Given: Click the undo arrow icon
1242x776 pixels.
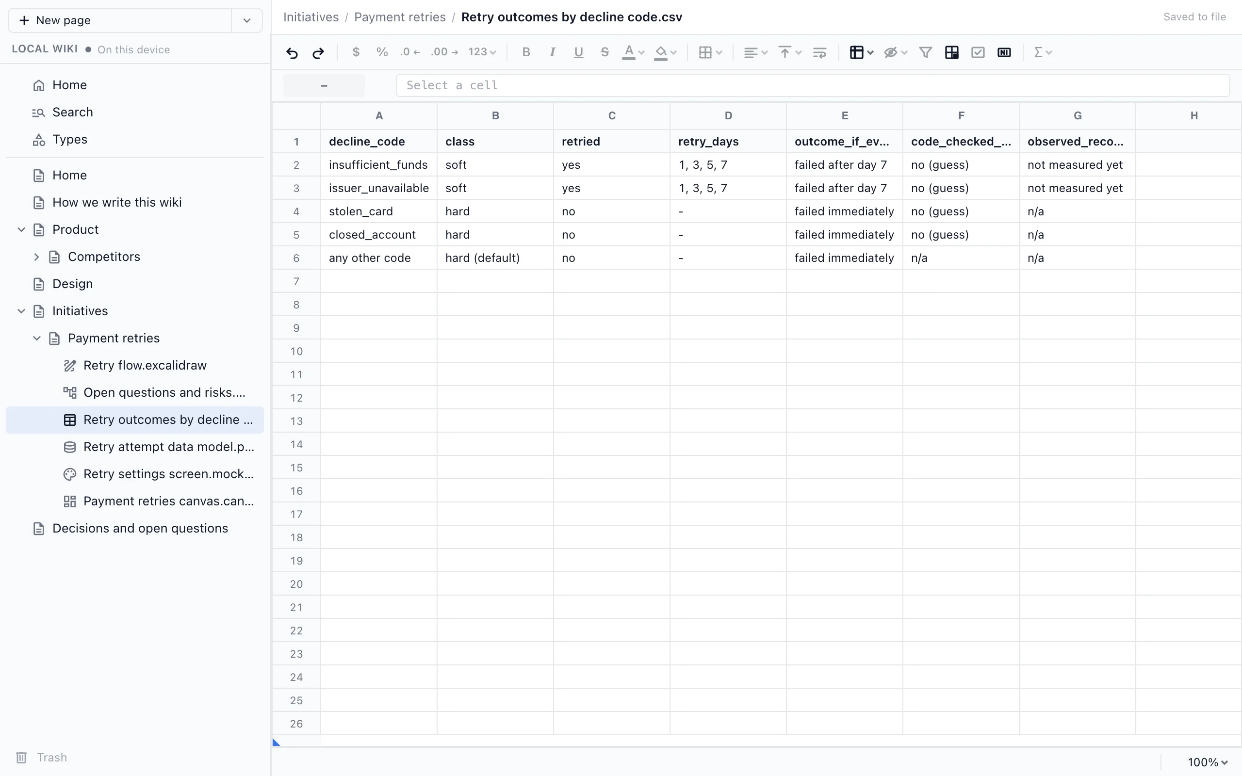Looking at the screenshot, I should point(292,52).
